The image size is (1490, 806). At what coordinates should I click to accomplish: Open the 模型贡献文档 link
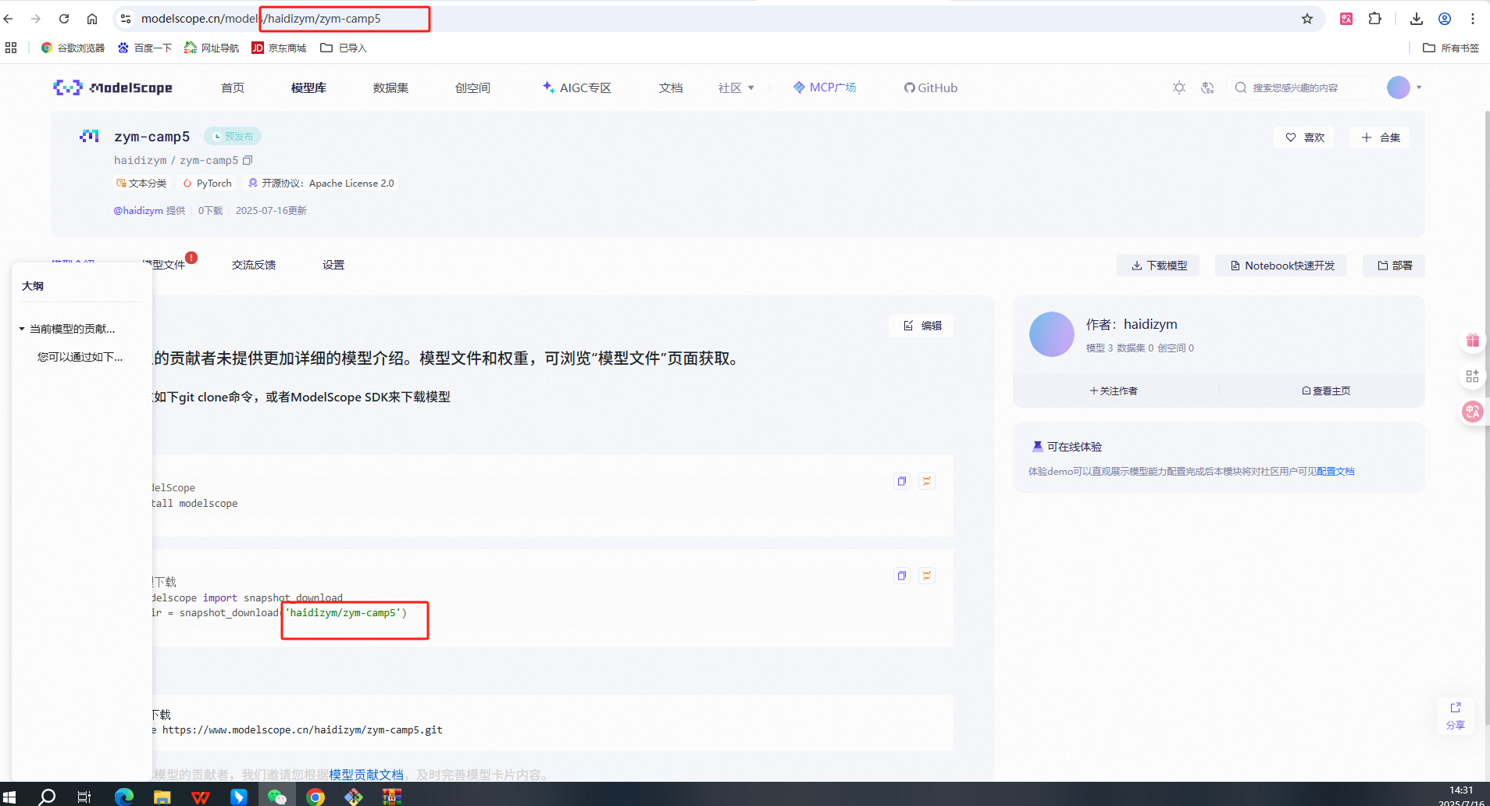[366, 774]
